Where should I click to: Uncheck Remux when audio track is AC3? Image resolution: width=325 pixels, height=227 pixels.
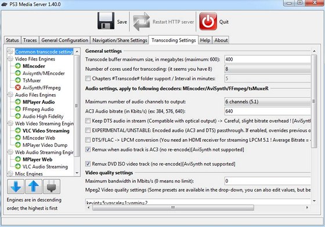[88, 149]
